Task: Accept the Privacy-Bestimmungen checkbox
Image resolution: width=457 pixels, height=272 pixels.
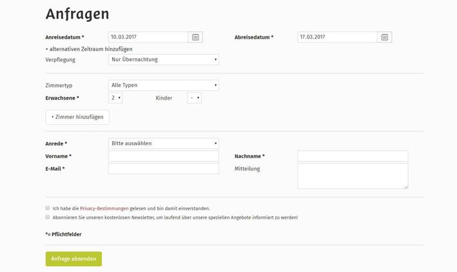Action: tap(48, 208)
